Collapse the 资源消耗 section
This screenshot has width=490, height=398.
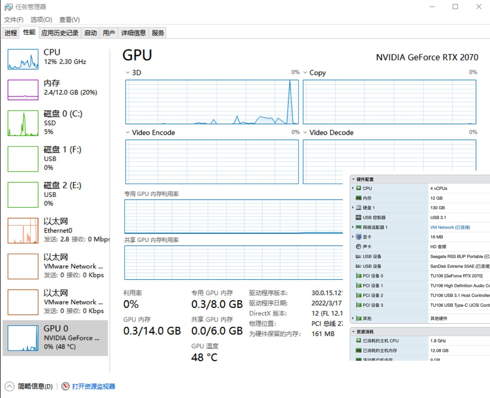coord(354,332)
